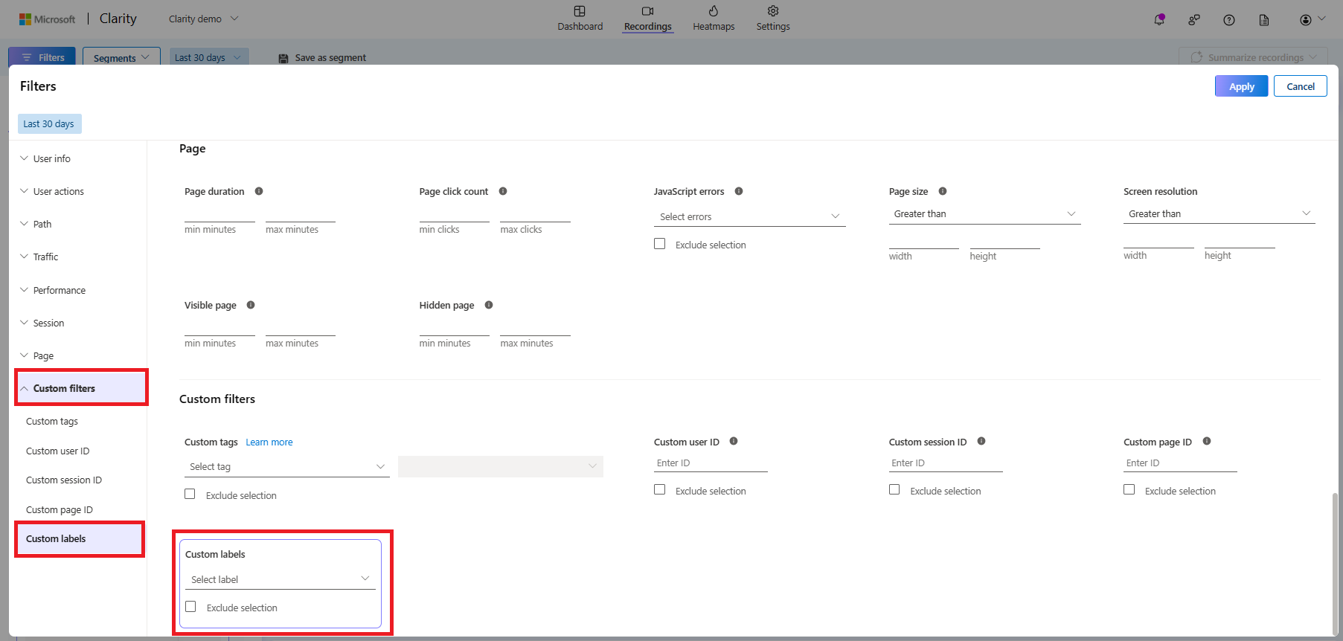The height and width of the screenshot is (641, 1343).
Task: Tick Exclude selection under Custom page ID
Action: 1129,489
